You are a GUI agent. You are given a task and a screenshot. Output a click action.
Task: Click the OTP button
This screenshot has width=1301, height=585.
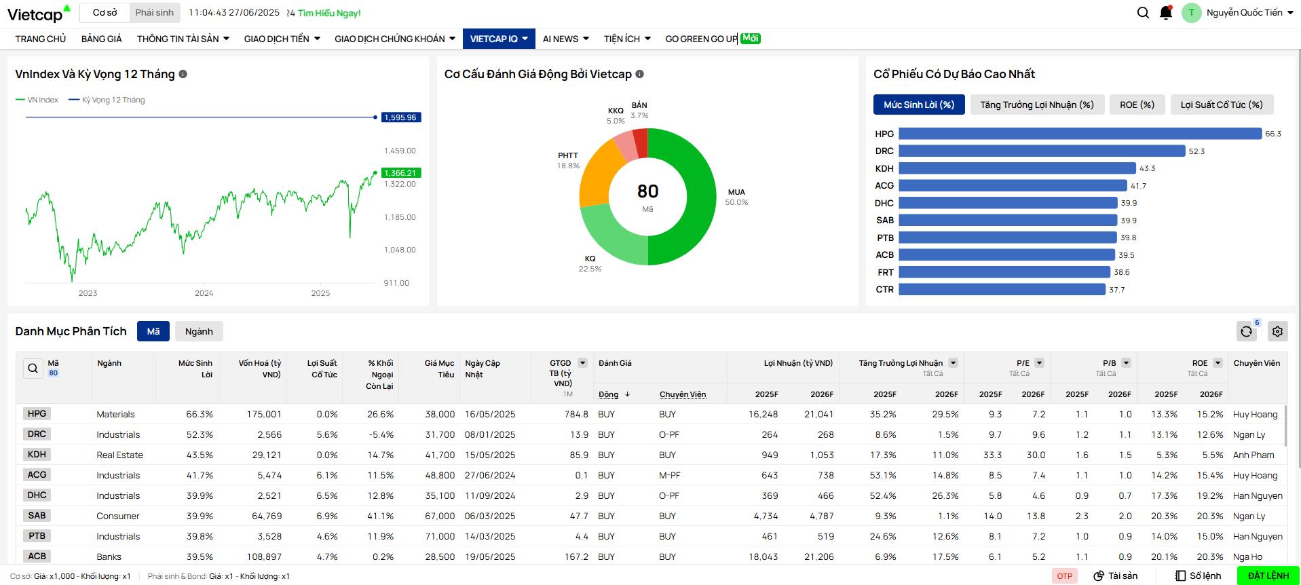1065,575
